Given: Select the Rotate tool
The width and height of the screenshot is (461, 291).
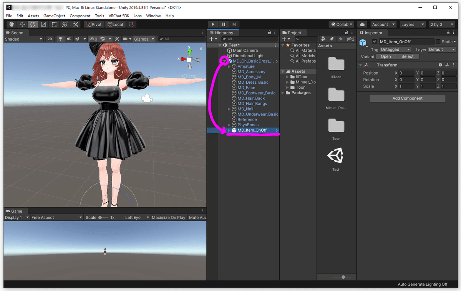Looking at the screenshot, I should [x=33, y=24].
